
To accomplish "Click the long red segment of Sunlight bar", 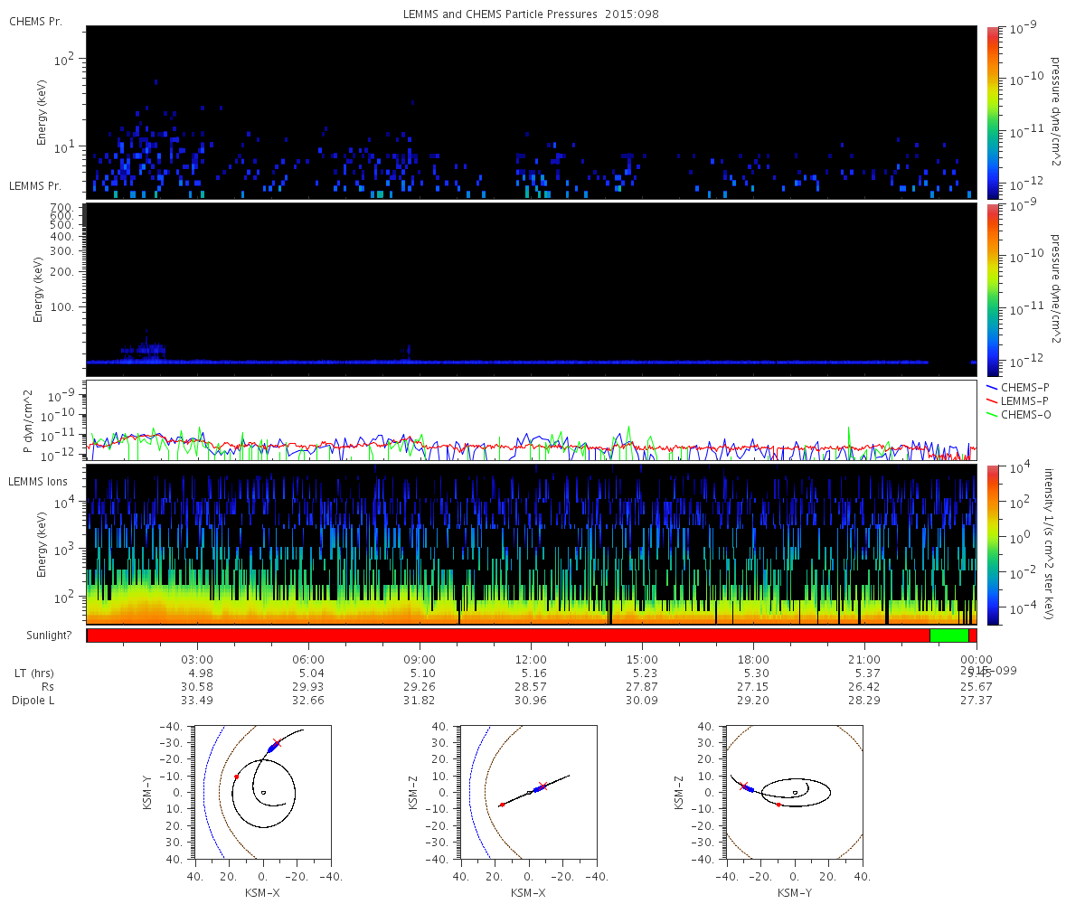I will click(x=506, y=636).
